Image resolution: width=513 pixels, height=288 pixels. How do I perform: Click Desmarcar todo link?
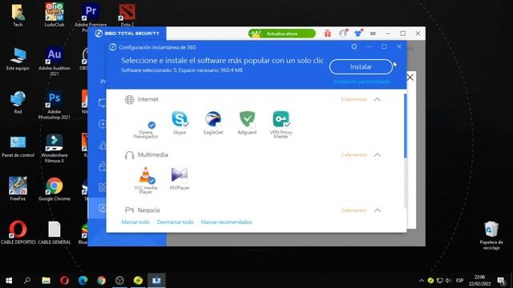coord(175,222)
